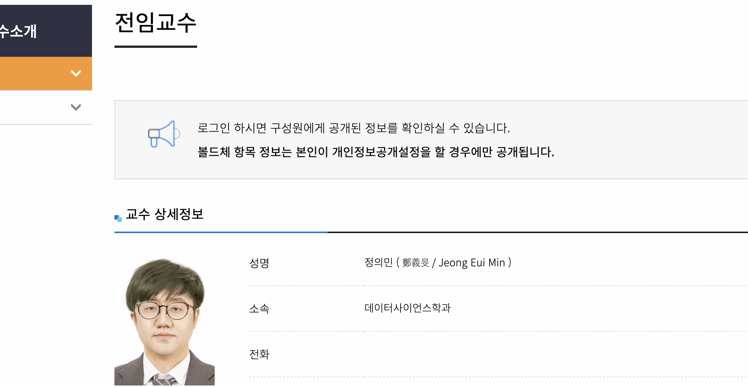Image resolution: width=748 pixels, height=387 pixels.
Task: Click the blue square bullet beside 교수 상세정보
Action: [118, 218]
